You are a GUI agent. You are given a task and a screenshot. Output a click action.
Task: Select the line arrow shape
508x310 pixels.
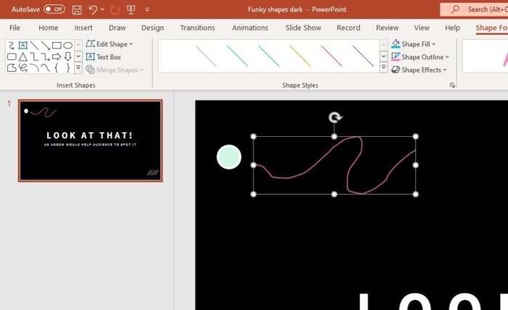click(x=45, y=45)
